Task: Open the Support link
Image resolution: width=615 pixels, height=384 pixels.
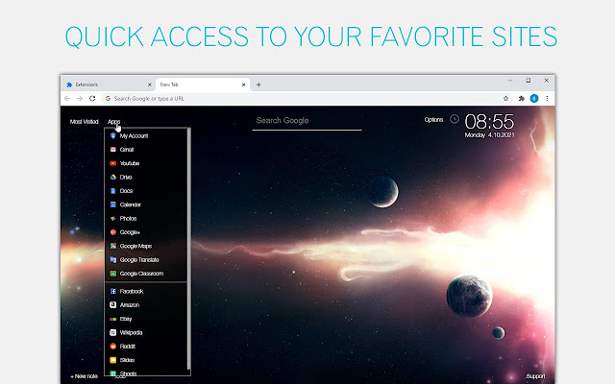Action: 535,376
